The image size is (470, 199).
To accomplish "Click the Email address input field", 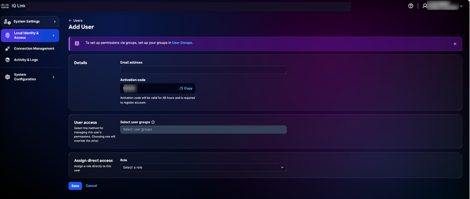I will point(203,70).
